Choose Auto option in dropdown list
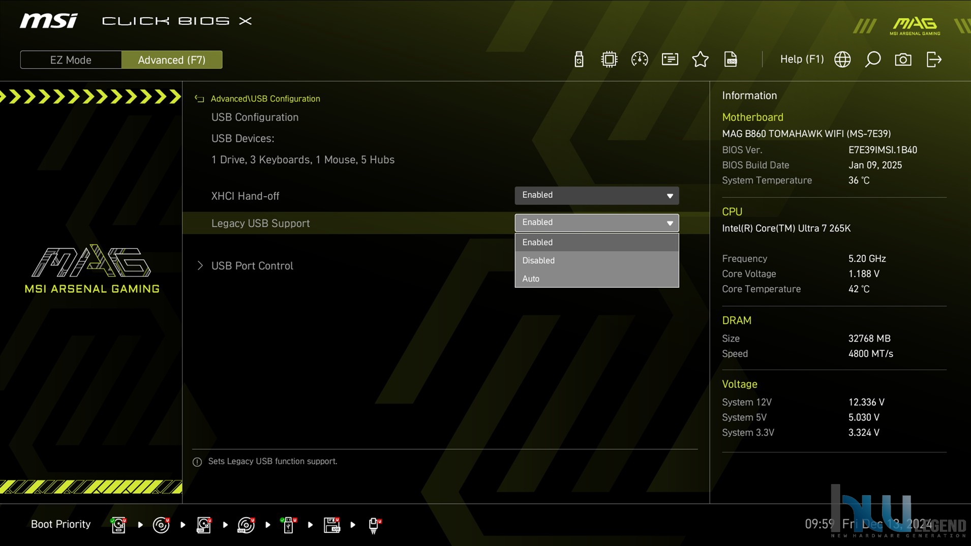 coord(596,279)
